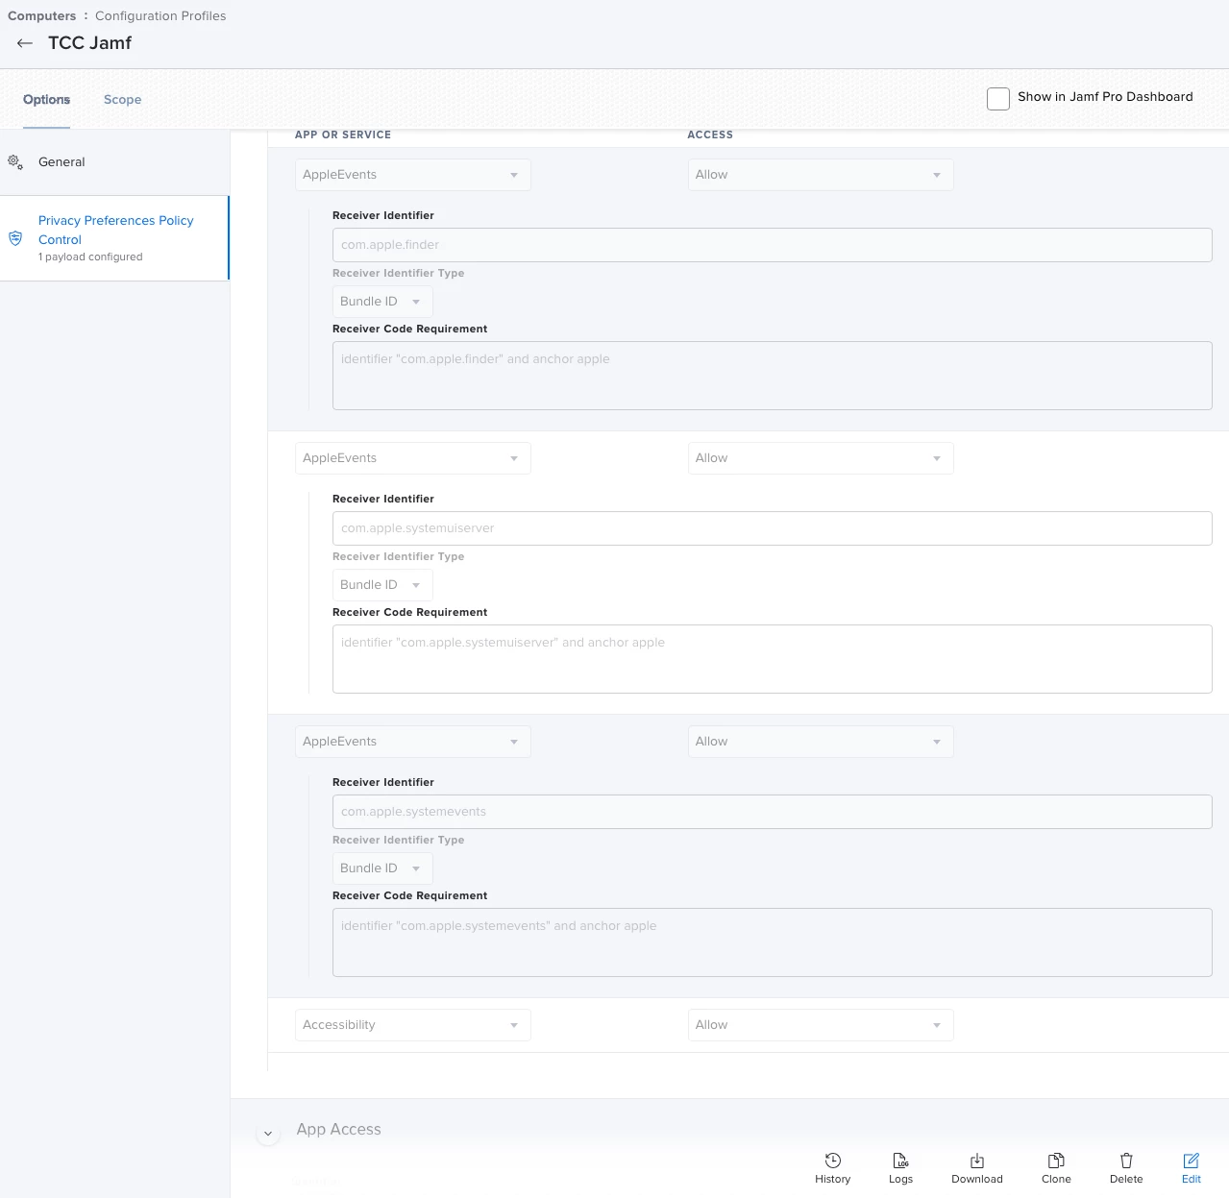Collapse the App Access section chevron
The width and height of the screenshot is (1229, 1198).
(x=268, y=1134)
